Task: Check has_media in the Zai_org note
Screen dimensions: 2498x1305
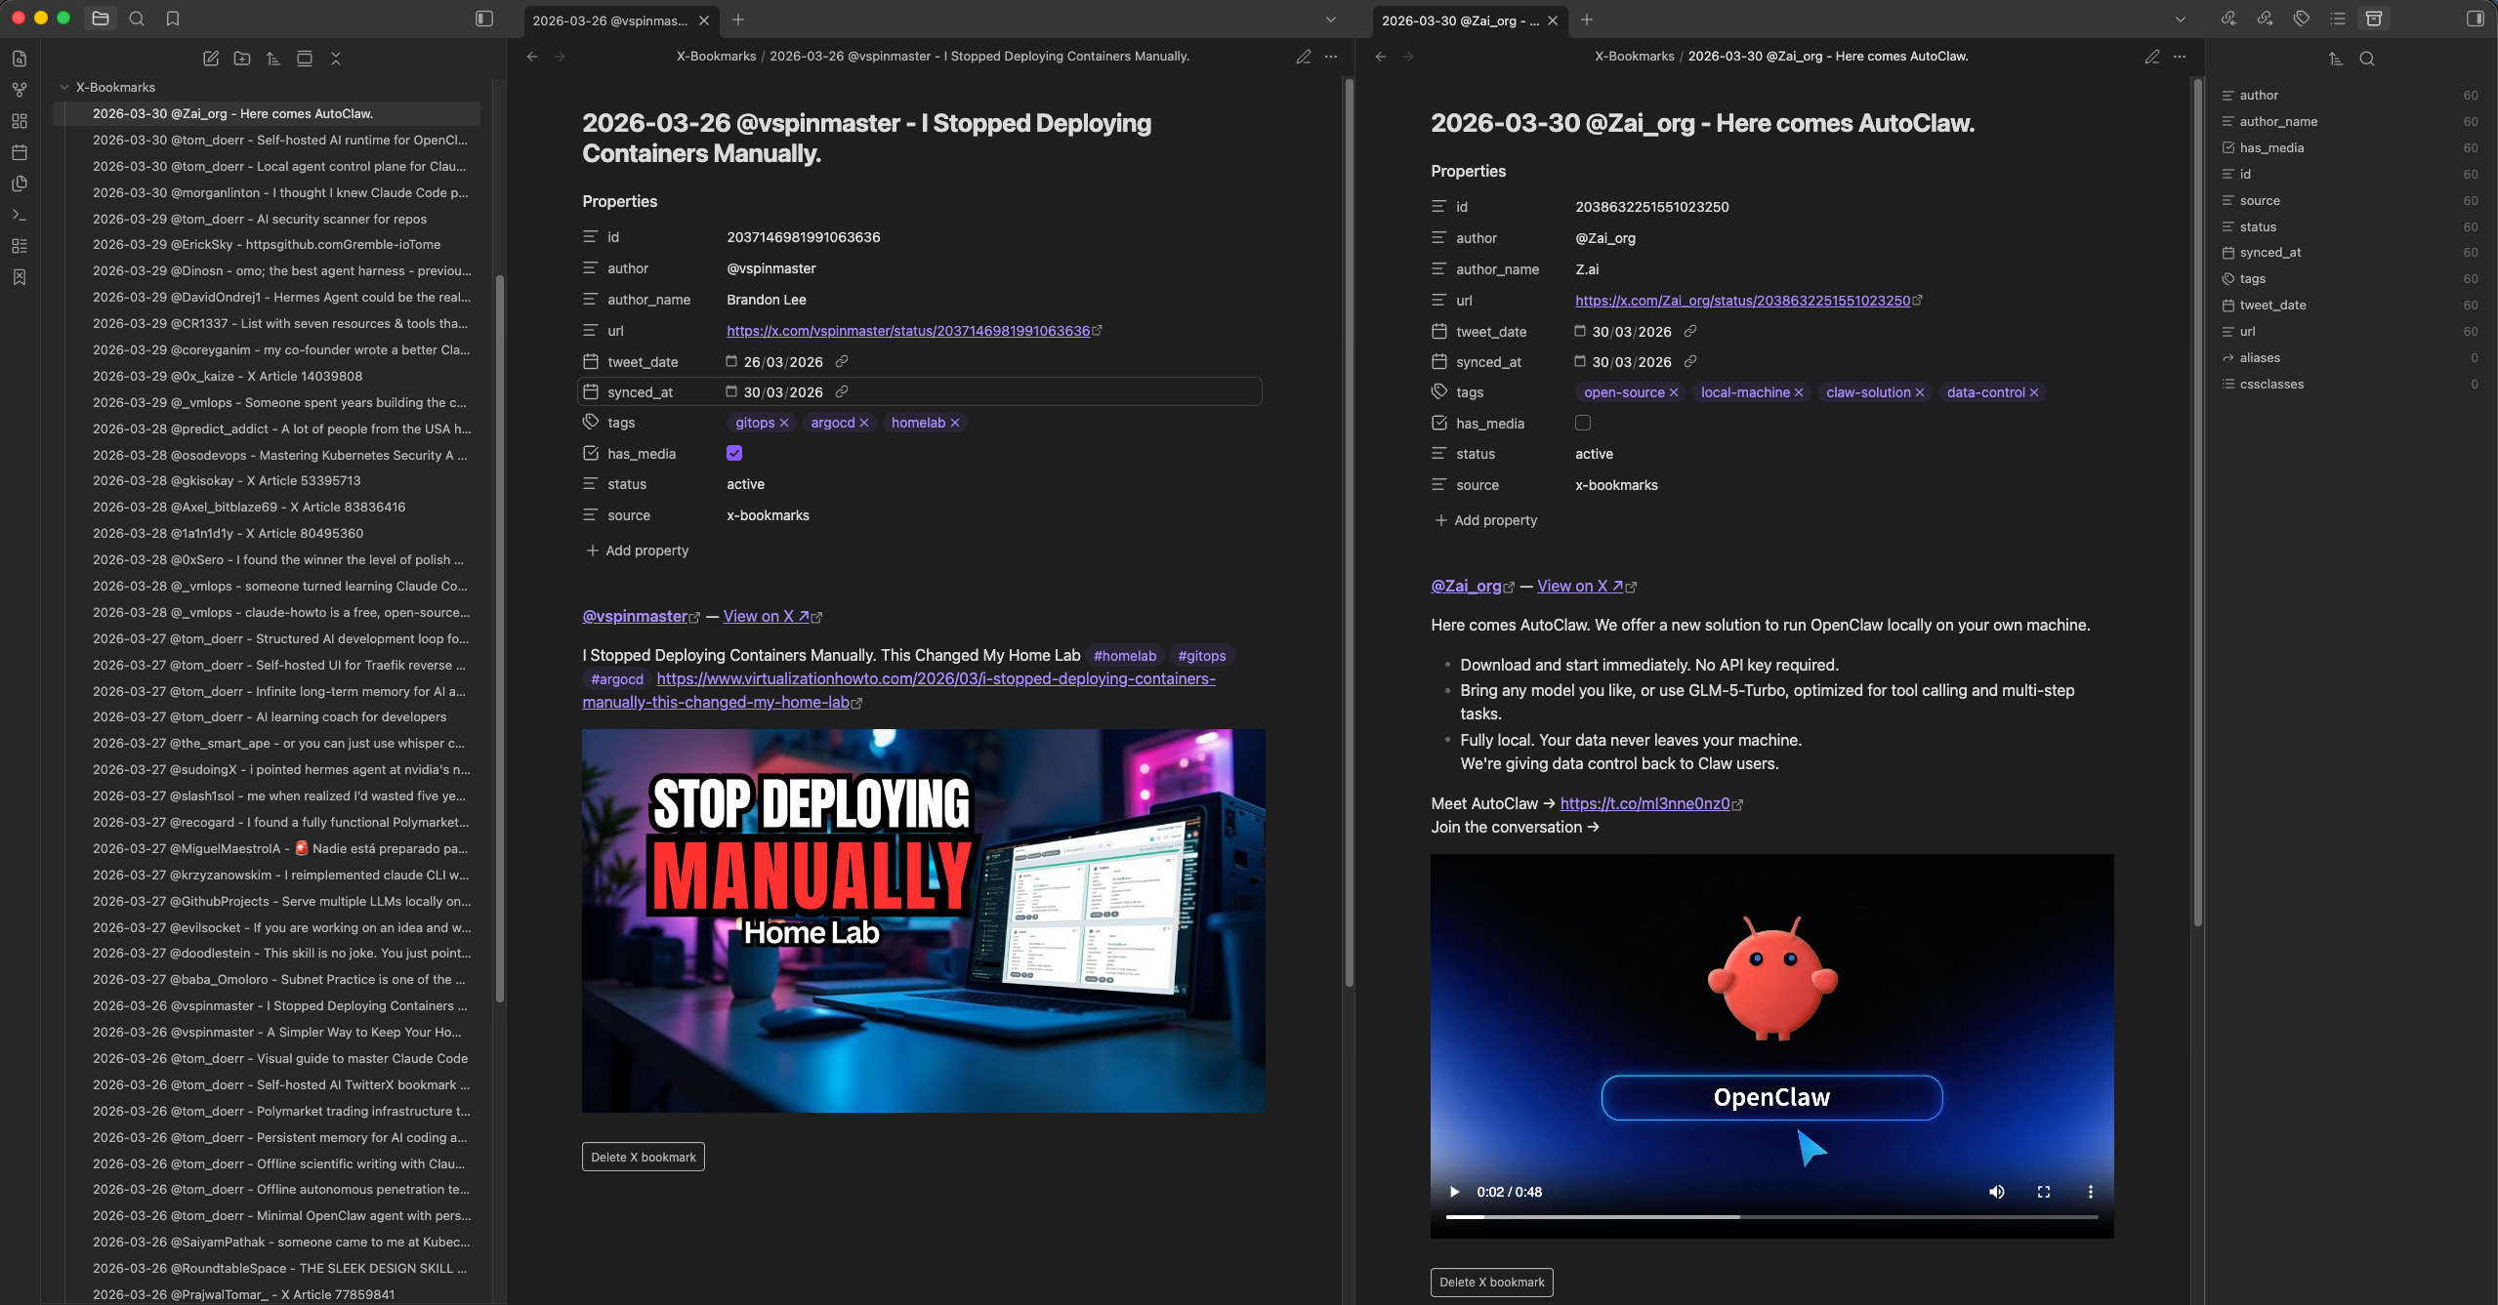Action: tap(1583, 423)
